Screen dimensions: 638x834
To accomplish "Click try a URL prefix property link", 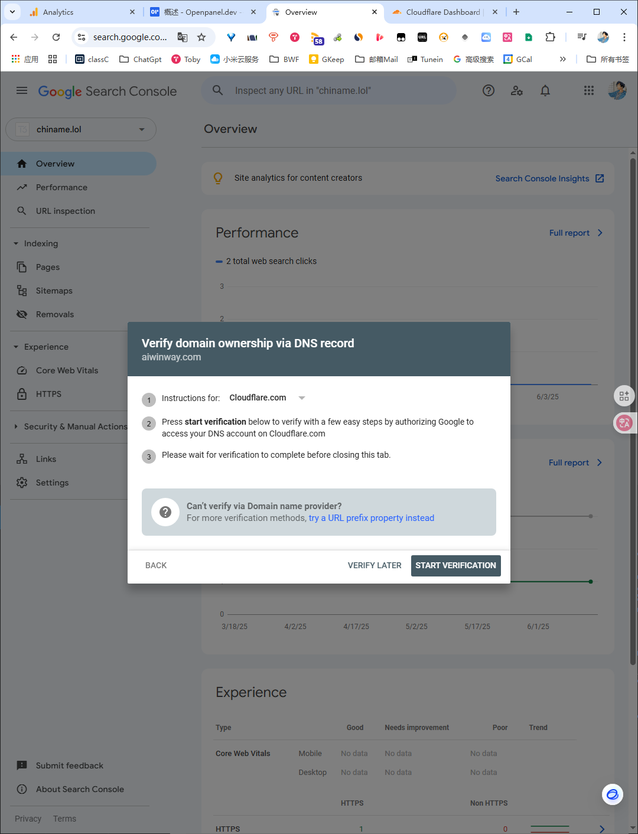I will pyautogui.click(x=372, y=518).
